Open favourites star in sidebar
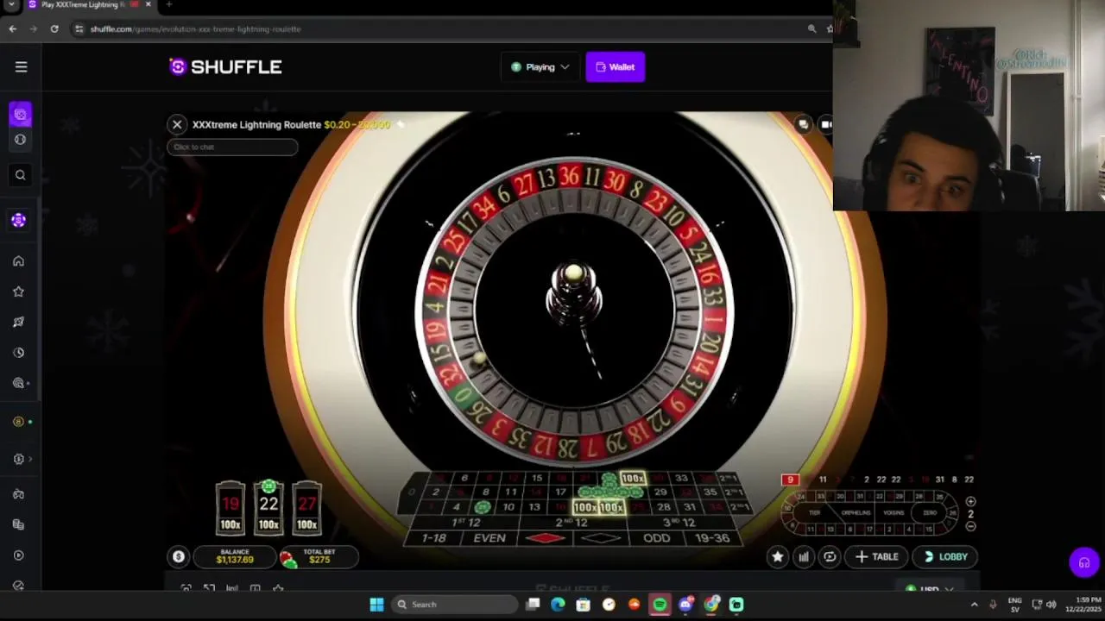The height and width of the screenshot is (621, 1105). click(19, 292)
